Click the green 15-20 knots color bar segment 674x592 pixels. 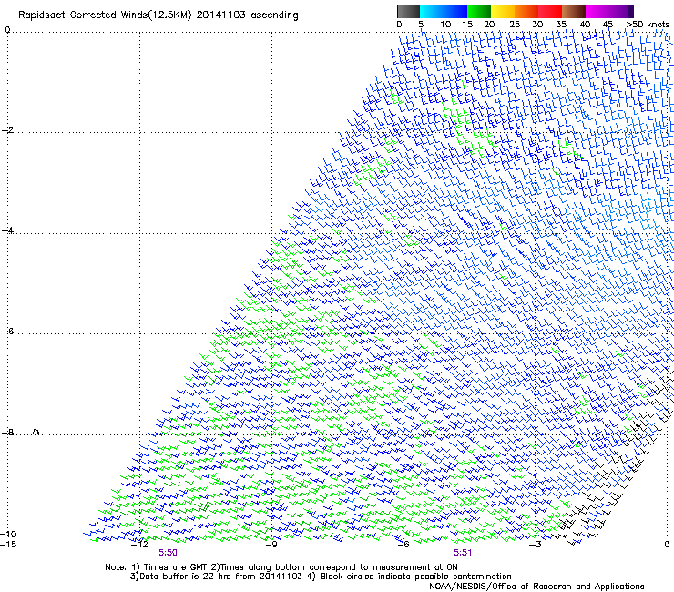(479, 11)
